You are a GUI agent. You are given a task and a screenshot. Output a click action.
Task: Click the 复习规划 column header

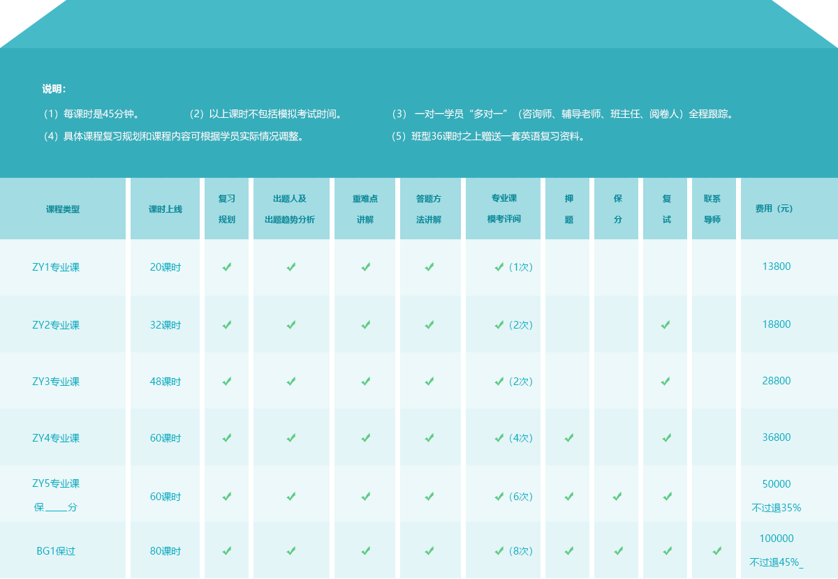coord(227,209)
